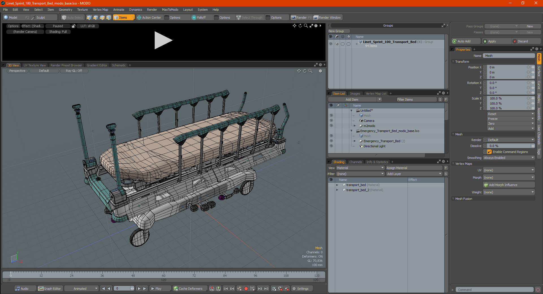
Task: Click Auto Add button
Action: pos(466,41)
